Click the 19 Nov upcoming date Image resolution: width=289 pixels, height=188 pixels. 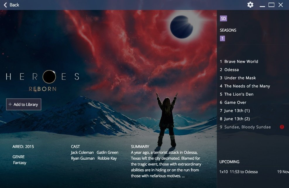283,172
